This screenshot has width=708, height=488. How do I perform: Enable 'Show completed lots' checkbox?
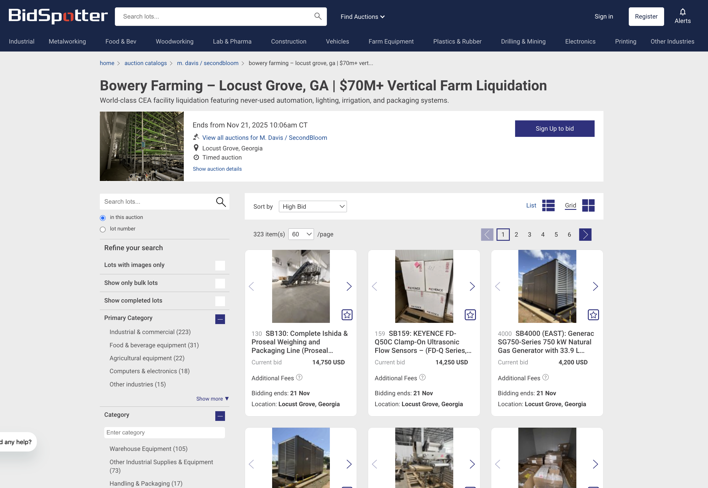point(220,301)
